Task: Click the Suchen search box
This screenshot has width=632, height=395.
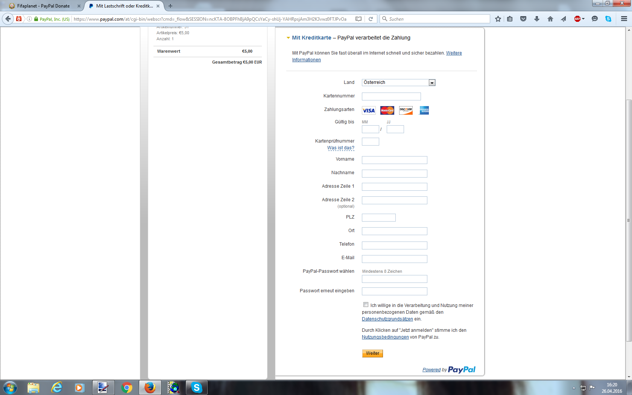Action: click(x=435, y=19)
